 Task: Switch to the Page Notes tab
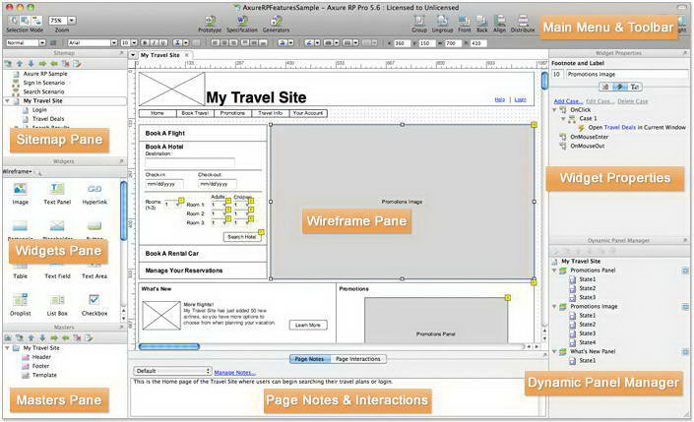[309, 359]
